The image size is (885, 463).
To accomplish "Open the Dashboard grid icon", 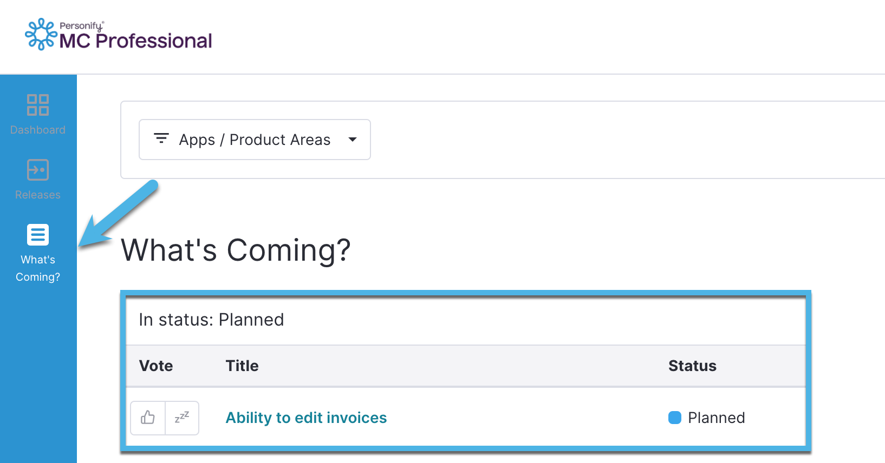I will pos(38,105).
